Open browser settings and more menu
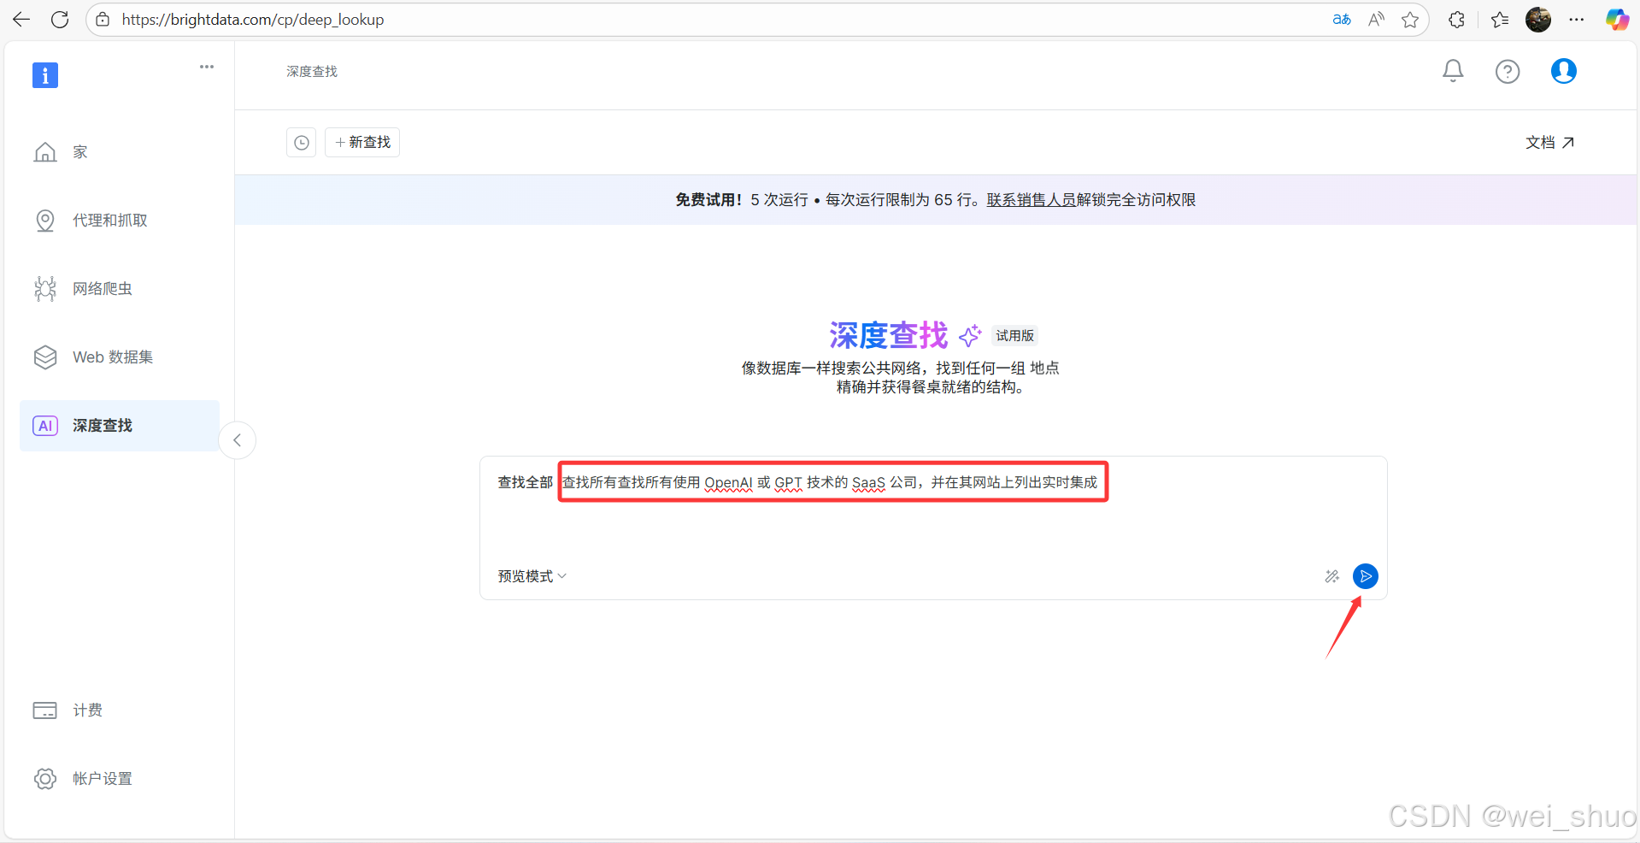Image resolution: width=1640 pixels, height=843 pixels. (x=1577, y=19)
